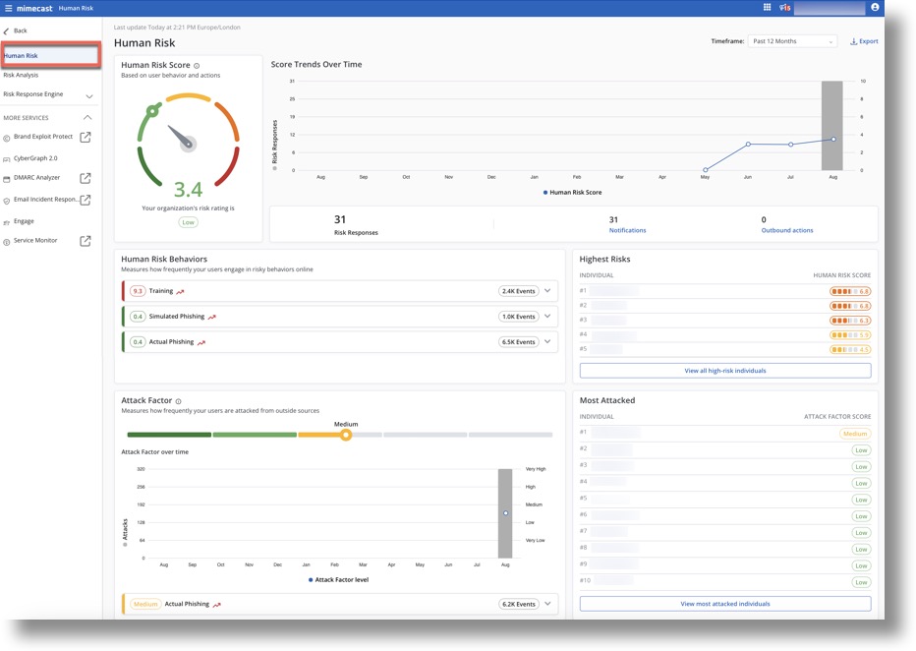This screenshot has width=916, height=651.
Task: Open Service Monitor external link icon
Action: (86, 241)
